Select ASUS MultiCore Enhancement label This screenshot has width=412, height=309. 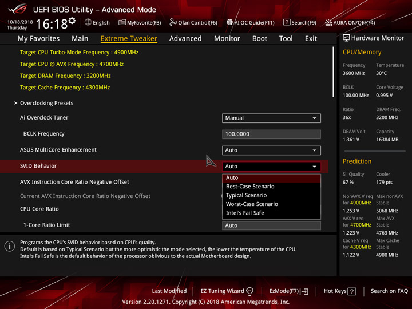point(58,150)
